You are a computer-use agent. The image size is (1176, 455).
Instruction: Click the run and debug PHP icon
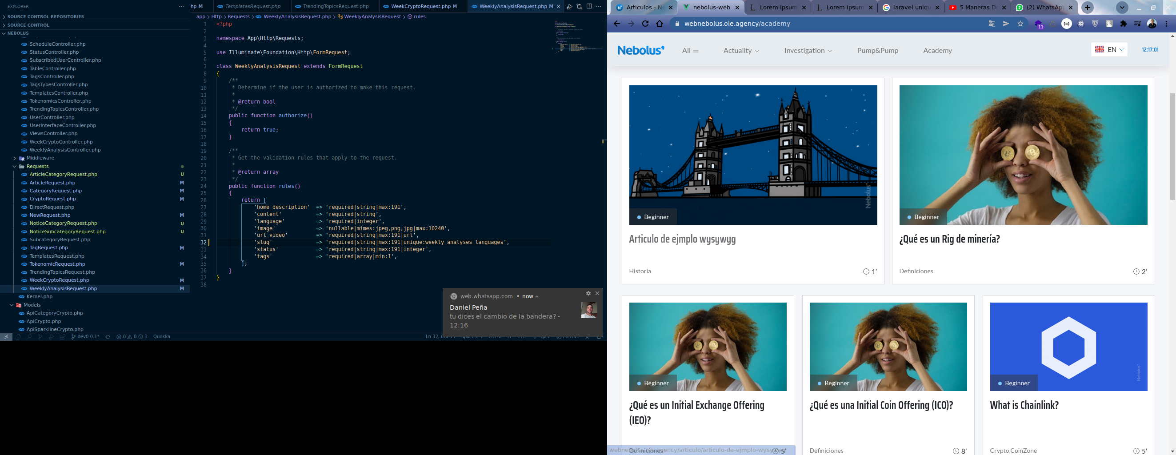569,6
